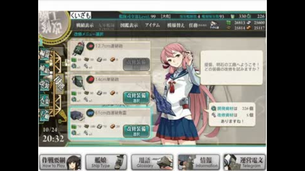This screenshot has height=171, width=305.
Task: Return to 母港 home port
Action: (x=59, y=84)
